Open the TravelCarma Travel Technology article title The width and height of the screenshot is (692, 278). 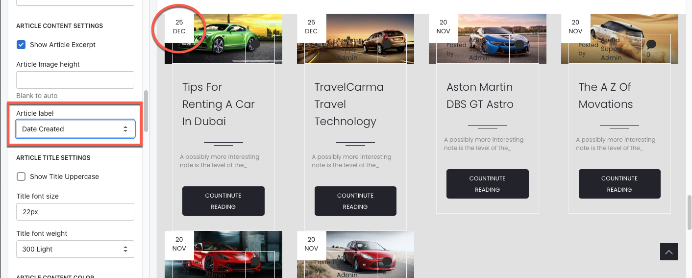click(x=349, y=104)
